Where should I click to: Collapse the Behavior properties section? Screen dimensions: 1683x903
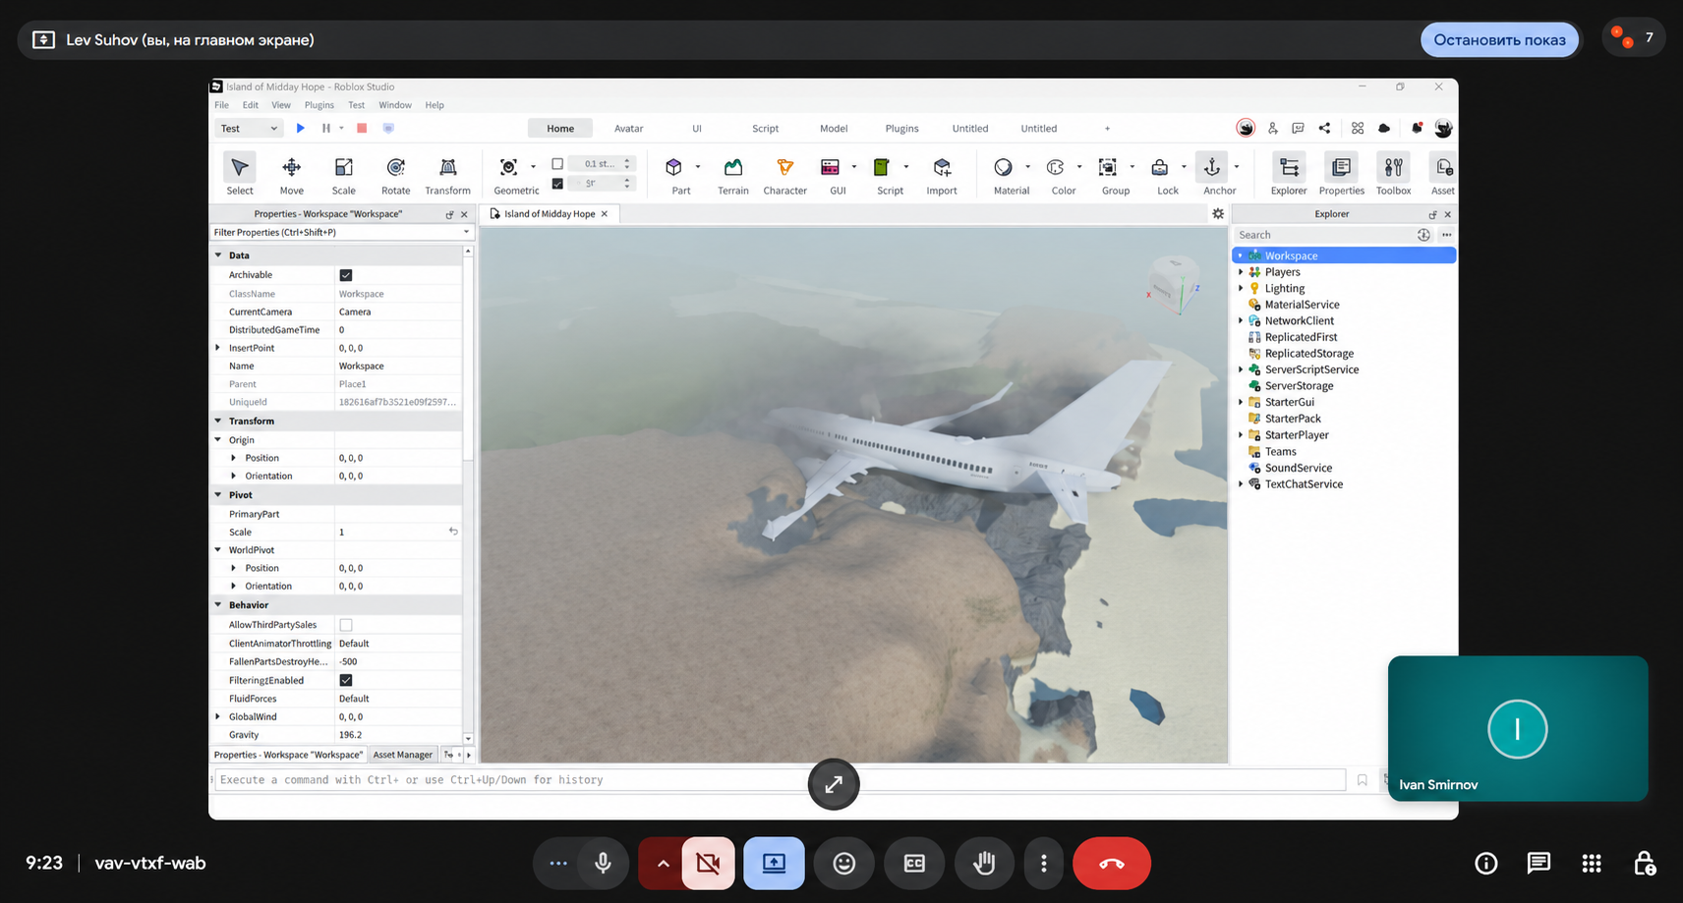(218, 605)
